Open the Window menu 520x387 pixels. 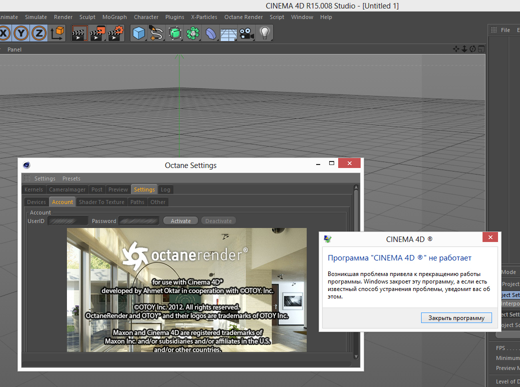click(302, 17)
